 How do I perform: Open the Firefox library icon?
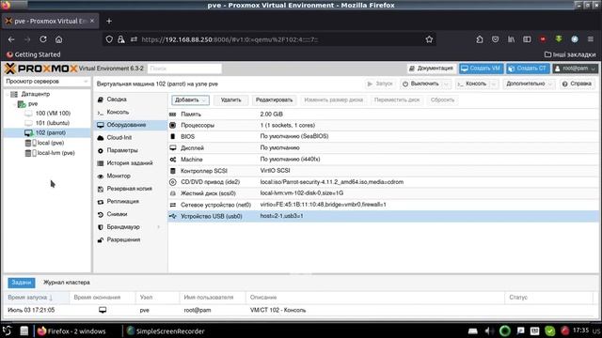pyautogui.click(x=511, y=39)
